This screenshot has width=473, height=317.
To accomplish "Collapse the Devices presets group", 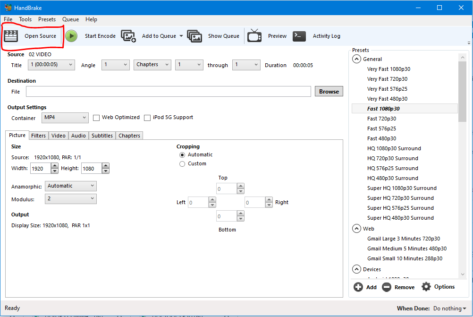I will coord(356,269).
